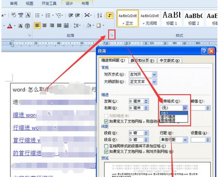Toggle show paragraph marks button

(x=109, y=15)
